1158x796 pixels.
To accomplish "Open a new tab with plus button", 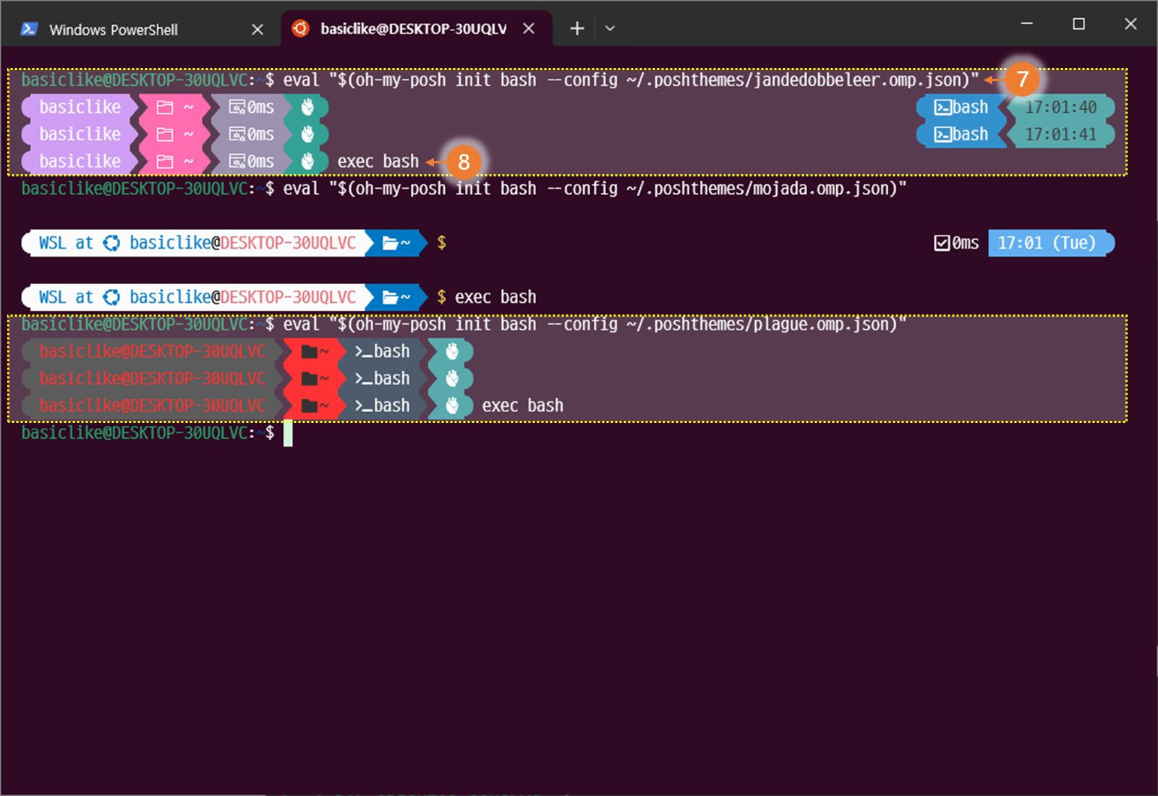I will (576, 28).
